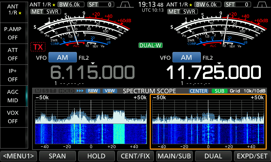
Task: Click the sub band filter shape icon
Action: click(x=262, y=5)
